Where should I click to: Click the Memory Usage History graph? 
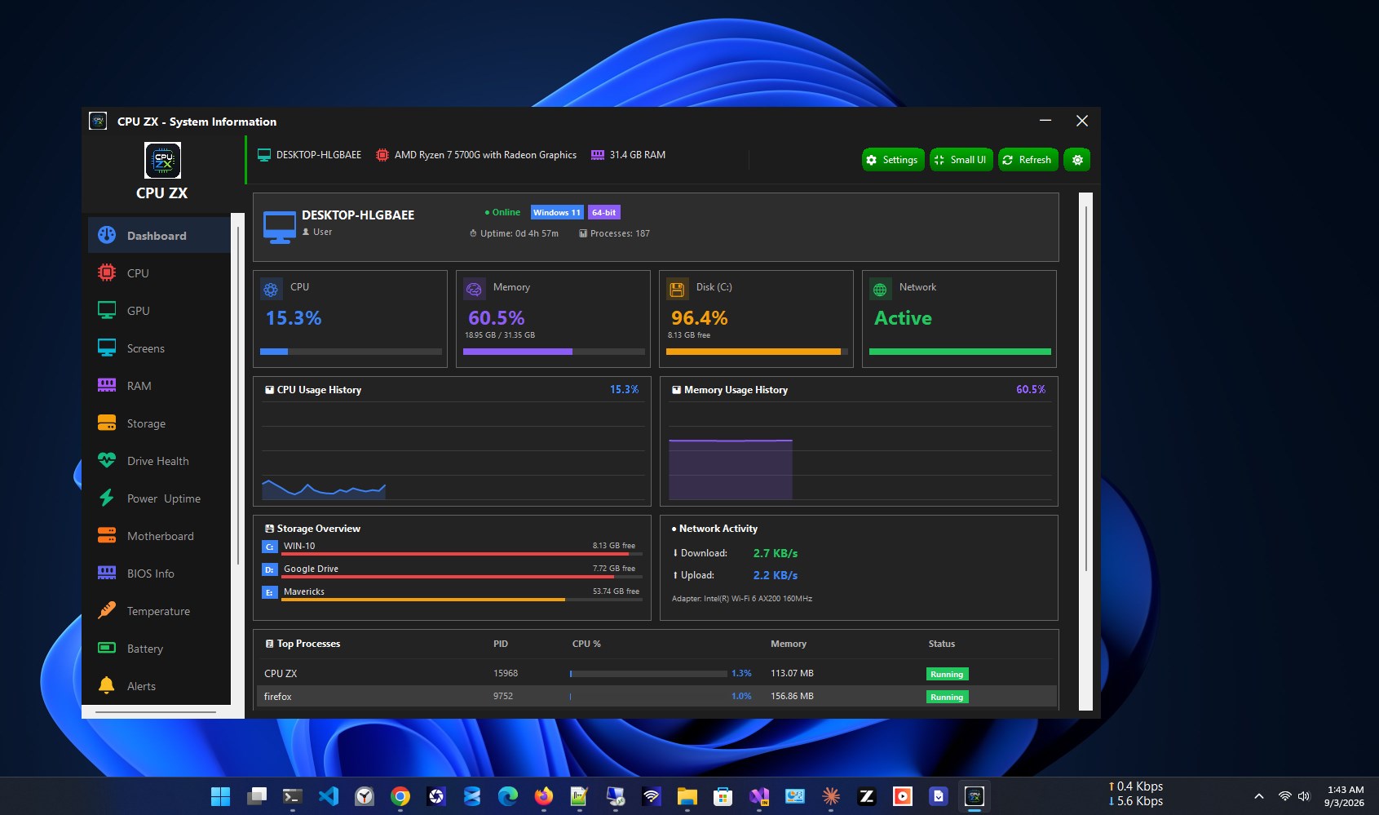pos(859,451)
